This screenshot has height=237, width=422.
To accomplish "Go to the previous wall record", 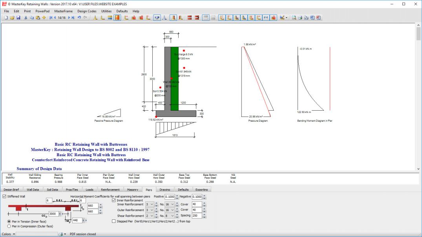I will click(55, 18).
